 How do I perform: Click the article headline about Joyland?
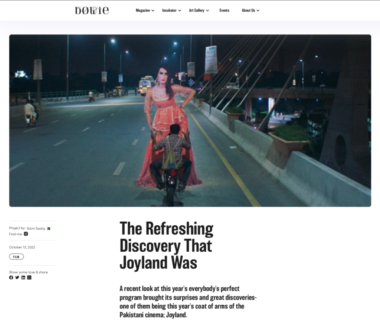point(166,246)
